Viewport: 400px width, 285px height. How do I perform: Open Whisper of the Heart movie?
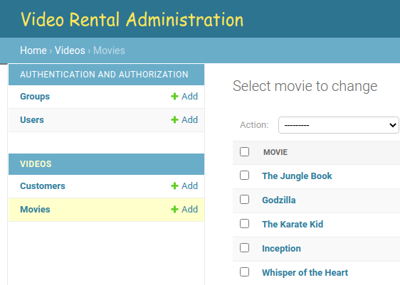coord(305,272)
